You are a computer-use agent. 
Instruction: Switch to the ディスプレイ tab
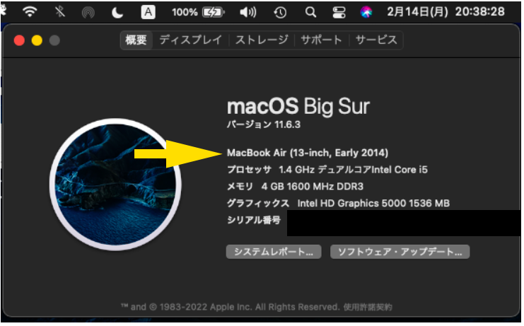pyautogui.click(x=190, y=40)
